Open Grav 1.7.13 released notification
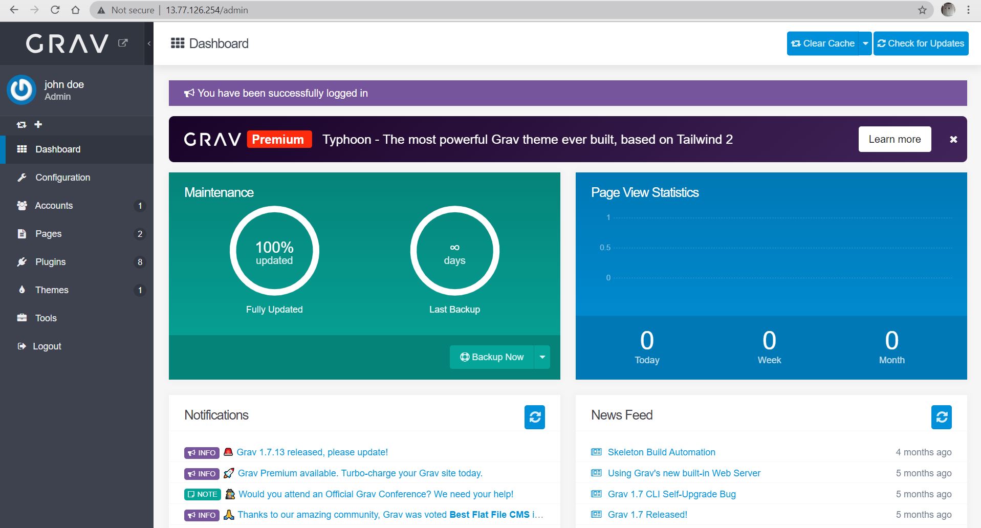Screen dimensions: 981x528 pos(312,452)
